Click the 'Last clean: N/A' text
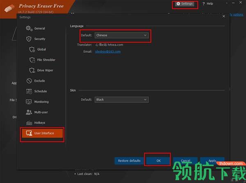The width and height of the screenshot is (246, 183). tap(88, 174)
